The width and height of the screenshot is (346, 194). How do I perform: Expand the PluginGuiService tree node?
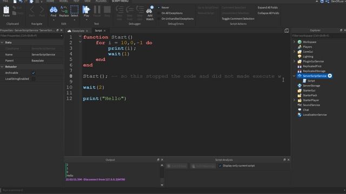(x=294, y=61)
